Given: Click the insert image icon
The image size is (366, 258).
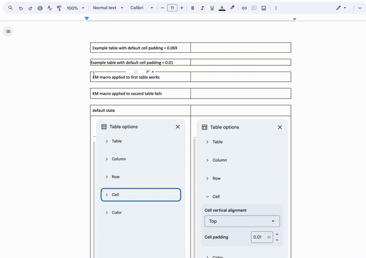Looking at the screenshot, I should [x=264, y=8].
